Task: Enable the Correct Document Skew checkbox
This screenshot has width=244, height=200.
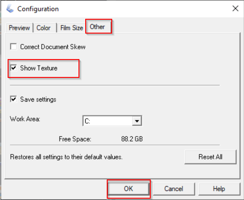Action: pos(13,47)
